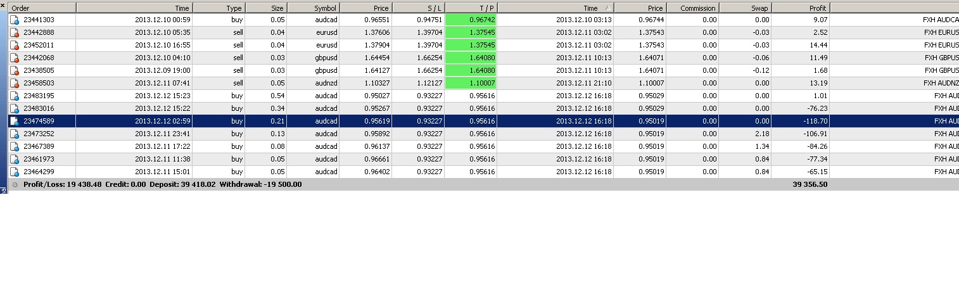The width and height of the screenshot is (959, 285).
Task: Click the summary icon beside Profit/Loss
Action: pos(15,184)
